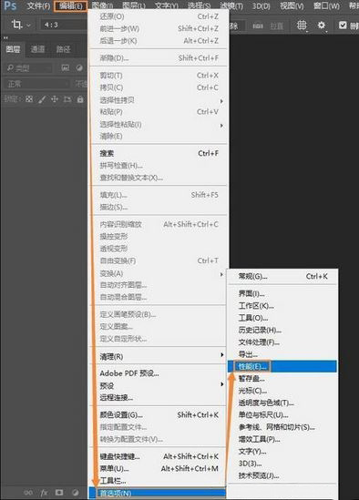The height and width of the screenshot is (500, 359).
Task: Click the highlighted 首选项(N) entry
Action: point(157,493)
